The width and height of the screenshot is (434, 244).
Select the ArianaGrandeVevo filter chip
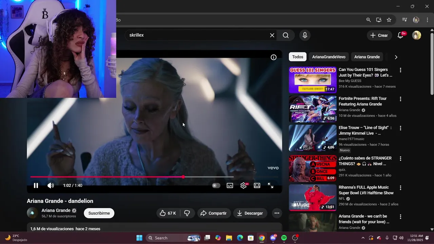click(x=329, y=57)
